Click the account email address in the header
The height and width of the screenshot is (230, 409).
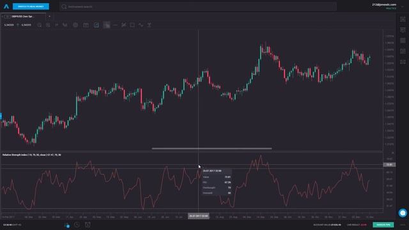[x=384, y=4]
